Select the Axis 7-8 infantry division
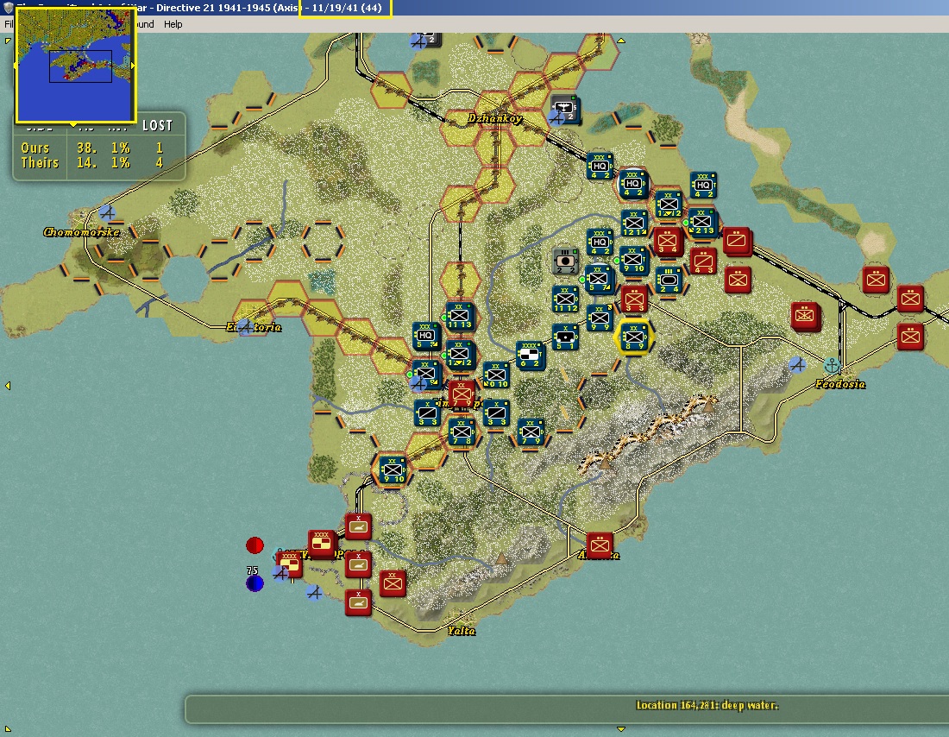 (x=462, y=431)
